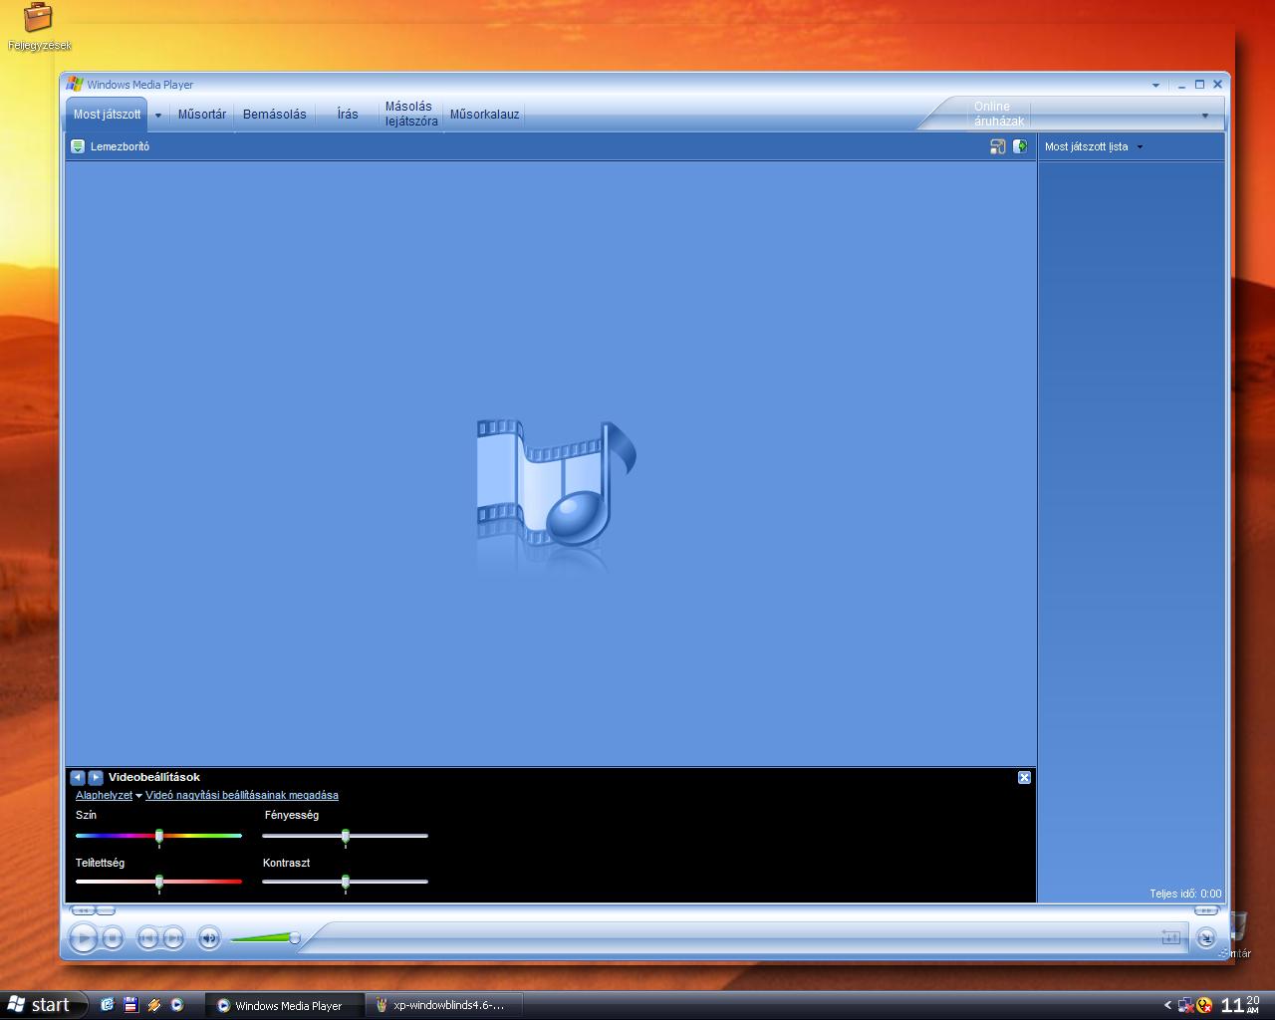Switch to the Bemásolás tab

pyautogui.click(x=275, y=115)
